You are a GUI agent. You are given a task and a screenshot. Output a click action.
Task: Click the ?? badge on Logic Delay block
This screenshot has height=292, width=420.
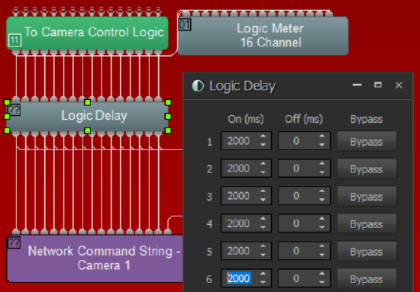tap(14, 110)
